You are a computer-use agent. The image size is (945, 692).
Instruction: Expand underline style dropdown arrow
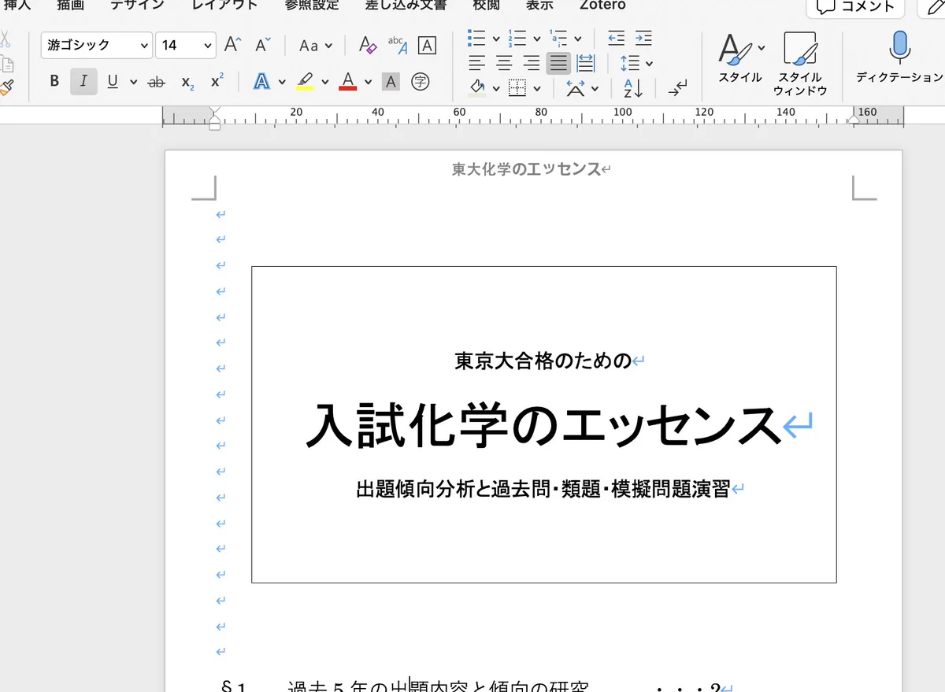pyautogui.click(x=133, y=81)
